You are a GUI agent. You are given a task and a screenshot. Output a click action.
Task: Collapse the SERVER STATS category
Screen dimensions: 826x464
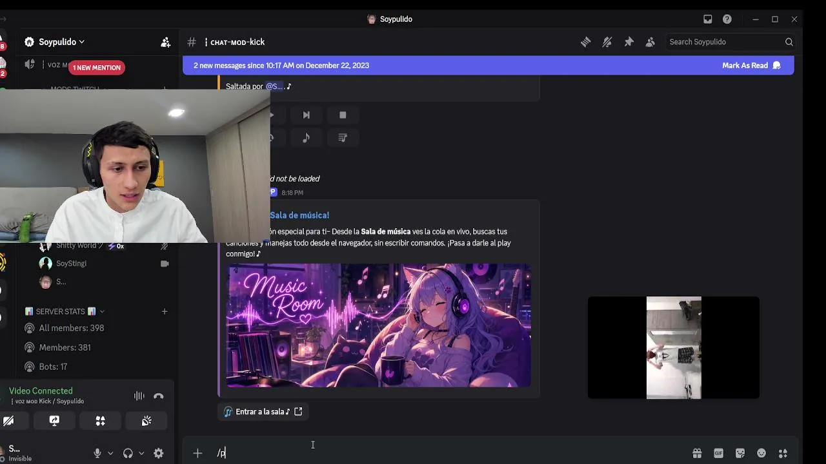pos(65,311)
